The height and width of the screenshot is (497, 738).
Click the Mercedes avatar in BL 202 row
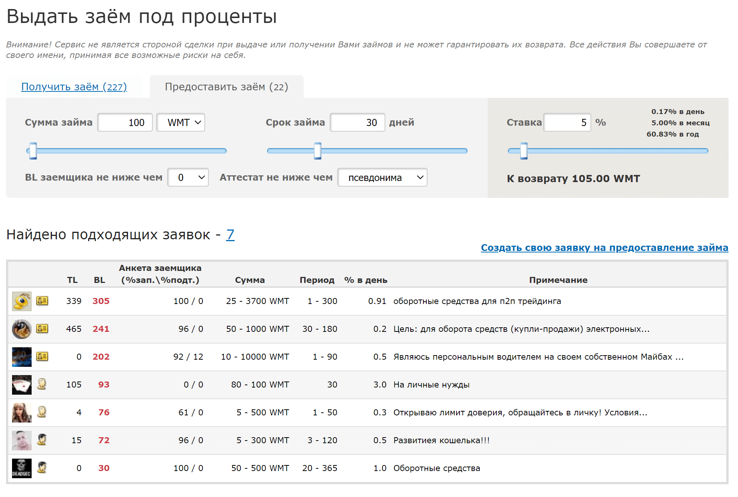pos(21,357)
